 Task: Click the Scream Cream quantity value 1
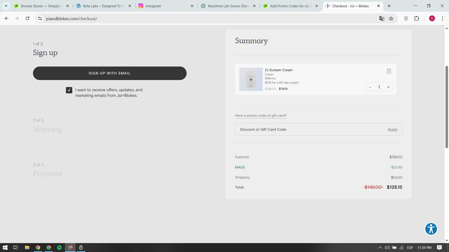[x=379, y=87]
